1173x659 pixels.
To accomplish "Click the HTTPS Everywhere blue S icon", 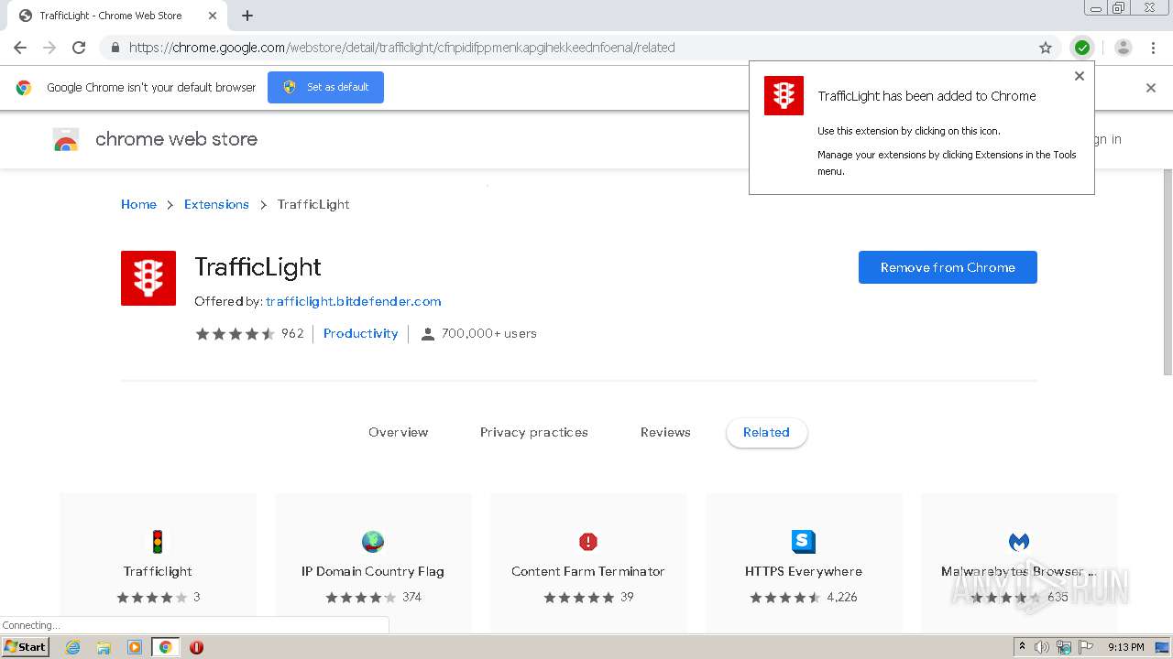I will (x=804, y=542).
